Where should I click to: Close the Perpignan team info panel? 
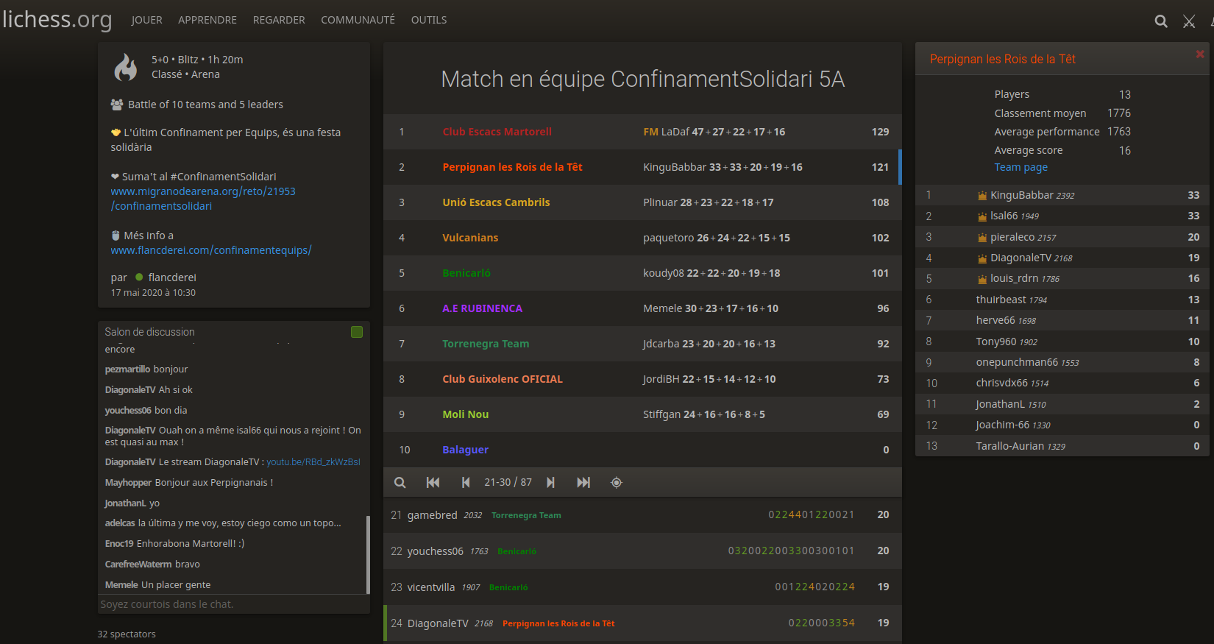point(1200,54)
